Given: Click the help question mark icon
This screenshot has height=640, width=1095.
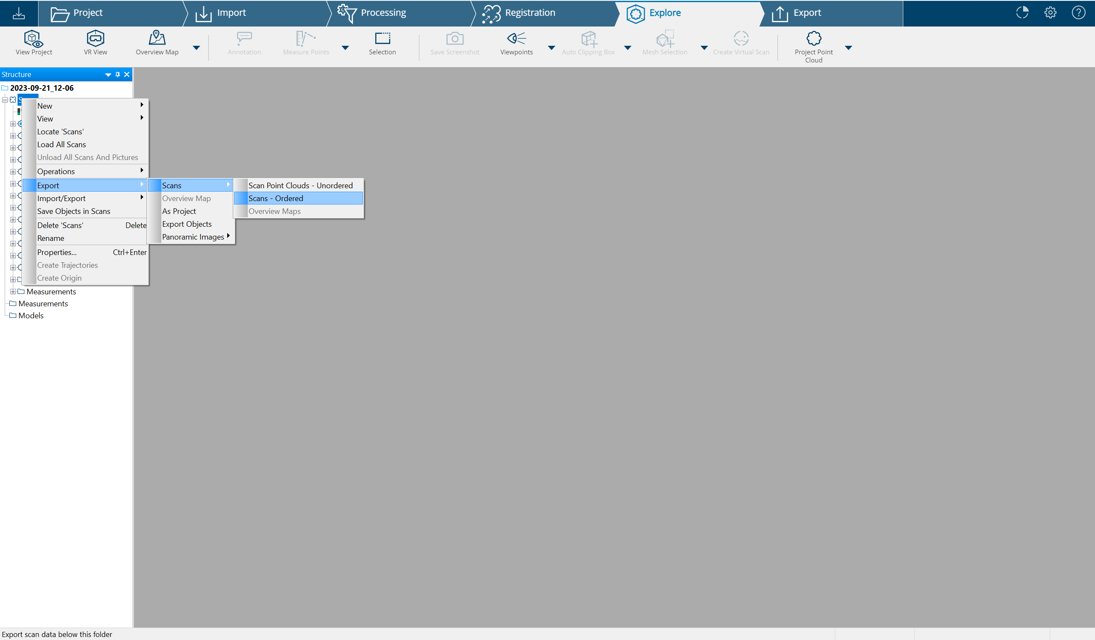Looking at the screenshot, I should coord(1078,12).
